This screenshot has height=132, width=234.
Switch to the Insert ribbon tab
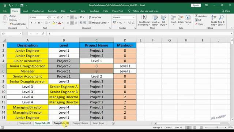coord(25,11)
